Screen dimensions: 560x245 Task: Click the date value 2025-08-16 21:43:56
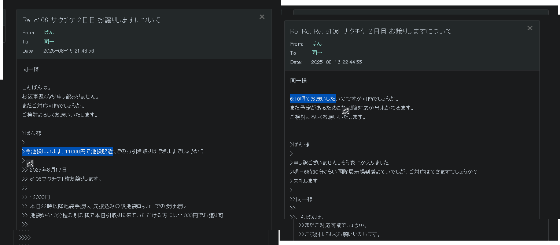[69, 51]
